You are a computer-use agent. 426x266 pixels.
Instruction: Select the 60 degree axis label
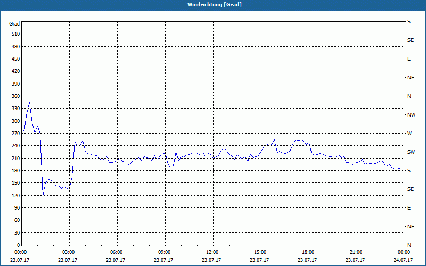[17, 220]
